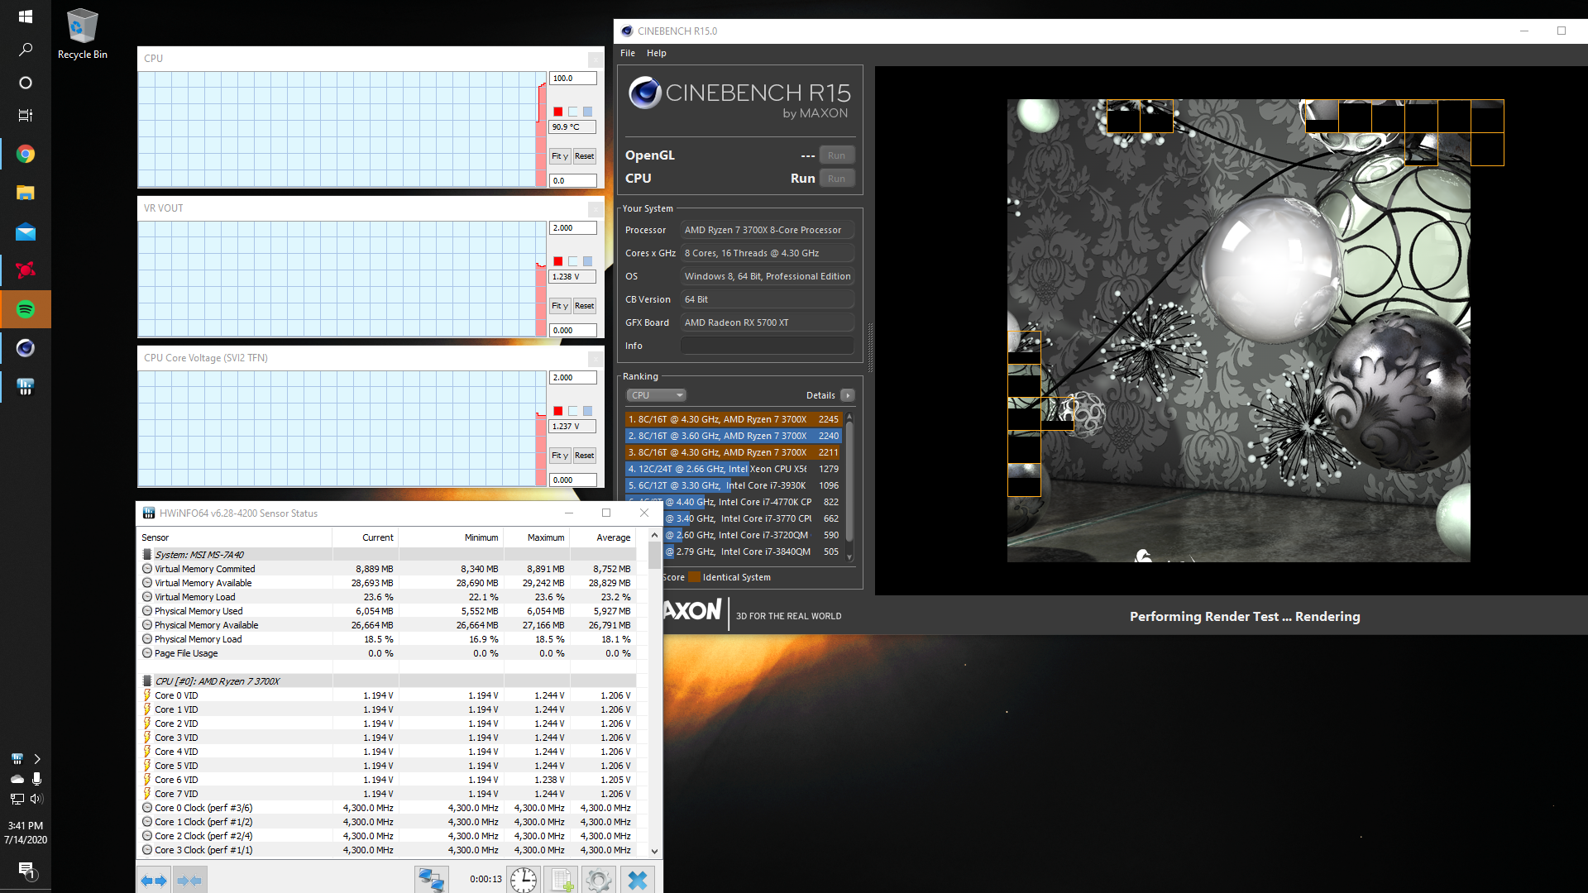
Task: Open the Recycle Bin desktop icon
Action: (x=82, y=35)
